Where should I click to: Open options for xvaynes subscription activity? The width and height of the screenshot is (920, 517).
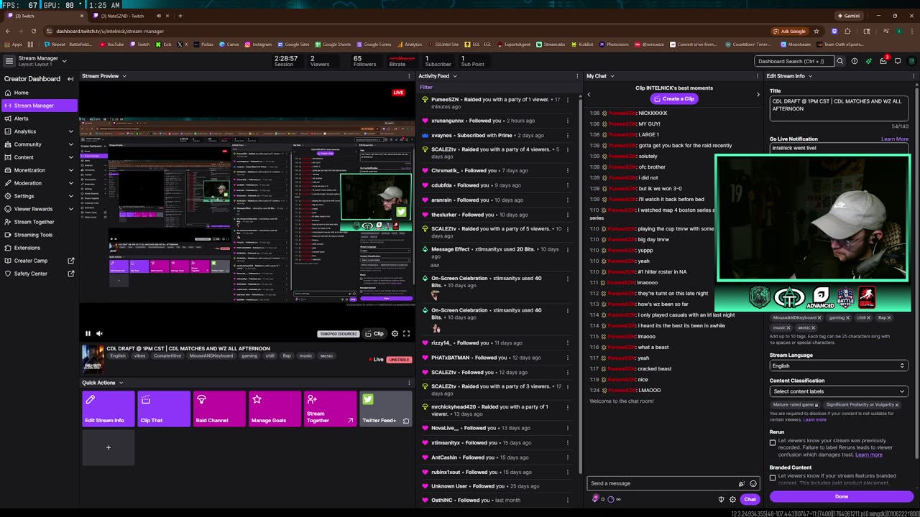coord(568,135)
